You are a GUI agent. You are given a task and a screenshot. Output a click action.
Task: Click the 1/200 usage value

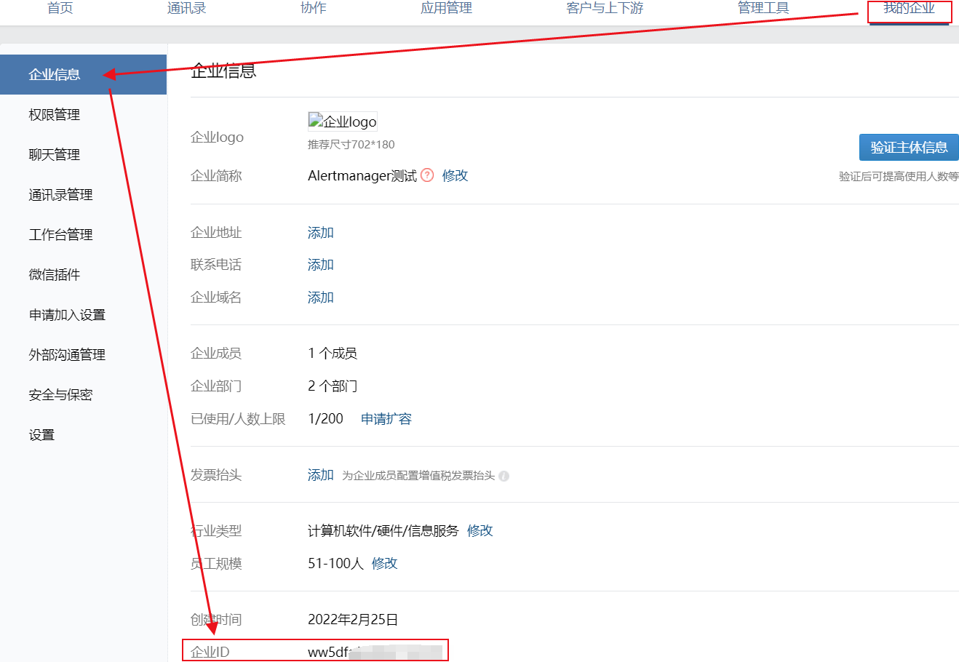point(326,419)
